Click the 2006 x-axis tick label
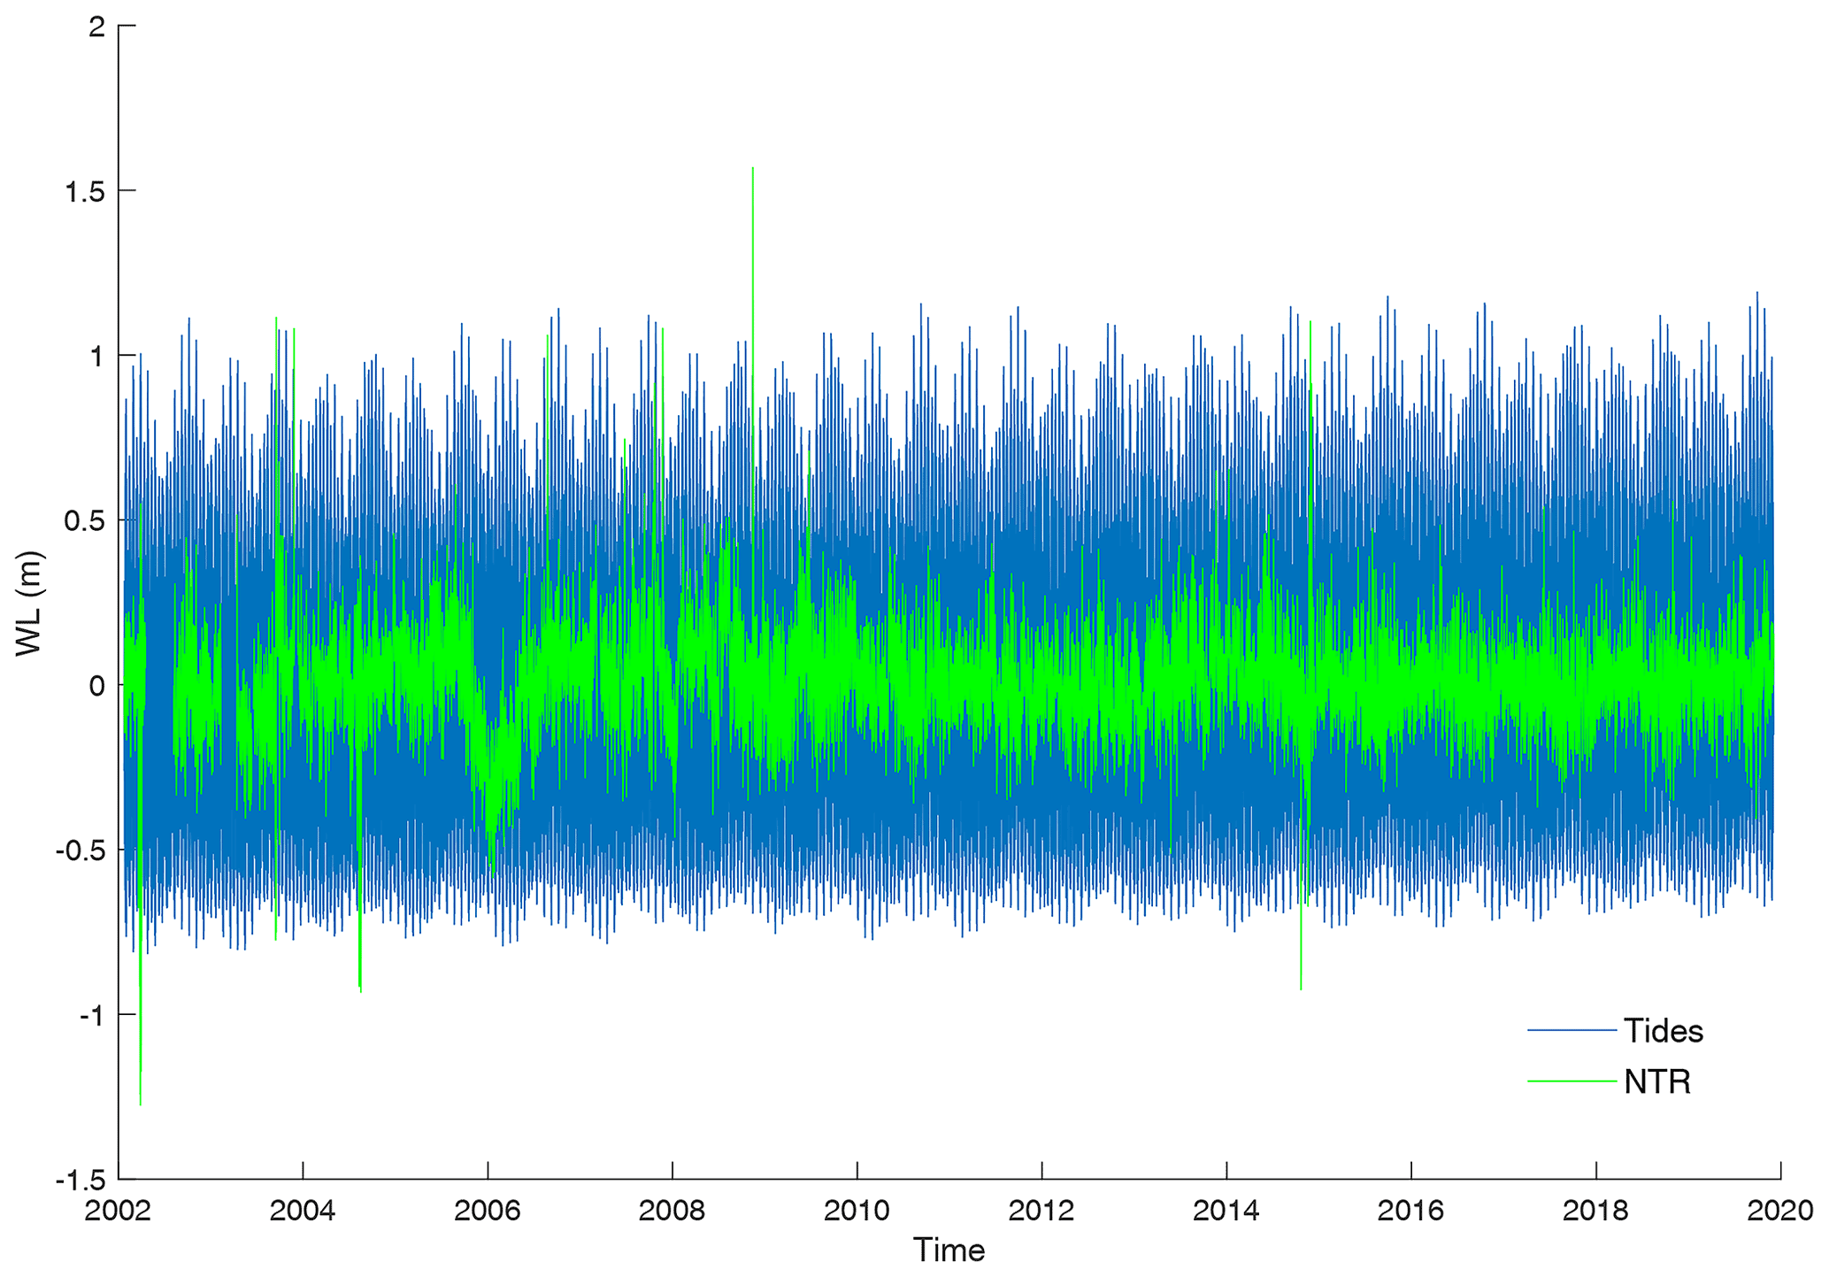The width and height of the screenshot is (1829, 1277). pos(488,1212)
